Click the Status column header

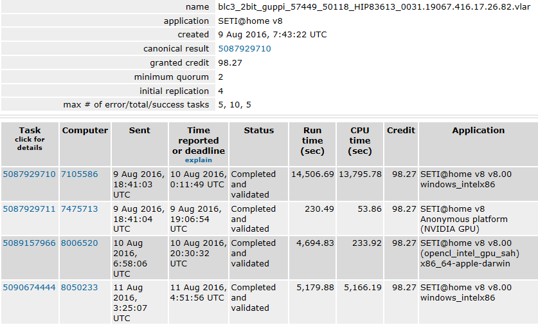258,131
